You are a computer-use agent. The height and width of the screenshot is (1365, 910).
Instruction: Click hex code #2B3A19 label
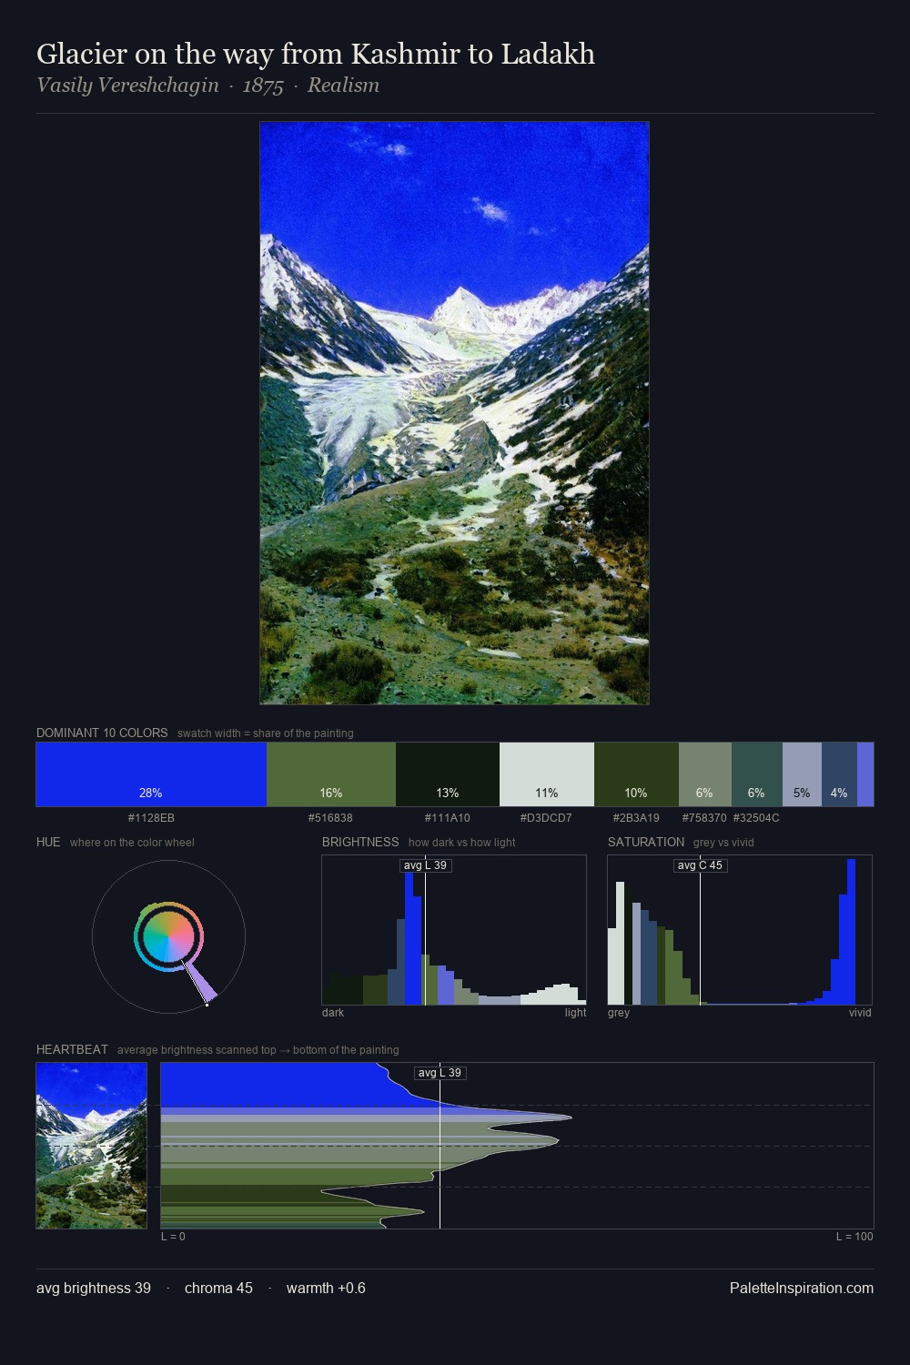(636, 818)
